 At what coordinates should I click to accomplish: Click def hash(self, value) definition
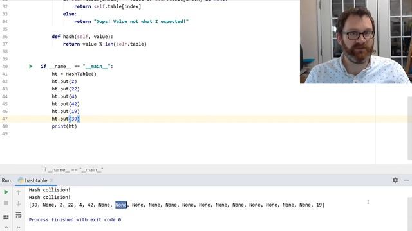coord(82,37)
